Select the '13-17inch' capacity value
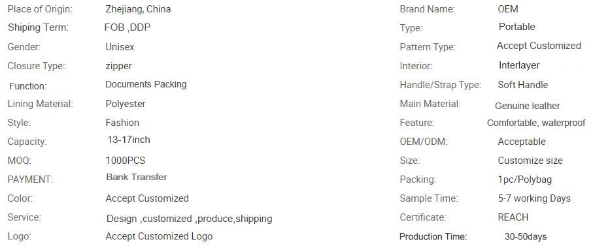 [x=129, y=140]
